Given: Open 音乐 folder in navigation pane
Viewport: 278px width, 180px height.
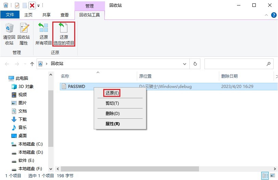Looking at the screenshot, I should click(x=19, y=127).
